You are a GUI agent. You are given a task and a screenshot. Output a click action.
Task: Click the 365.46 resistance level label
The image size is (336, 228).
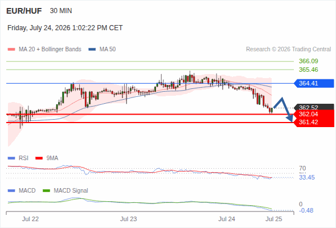click(x=308, y=70)
